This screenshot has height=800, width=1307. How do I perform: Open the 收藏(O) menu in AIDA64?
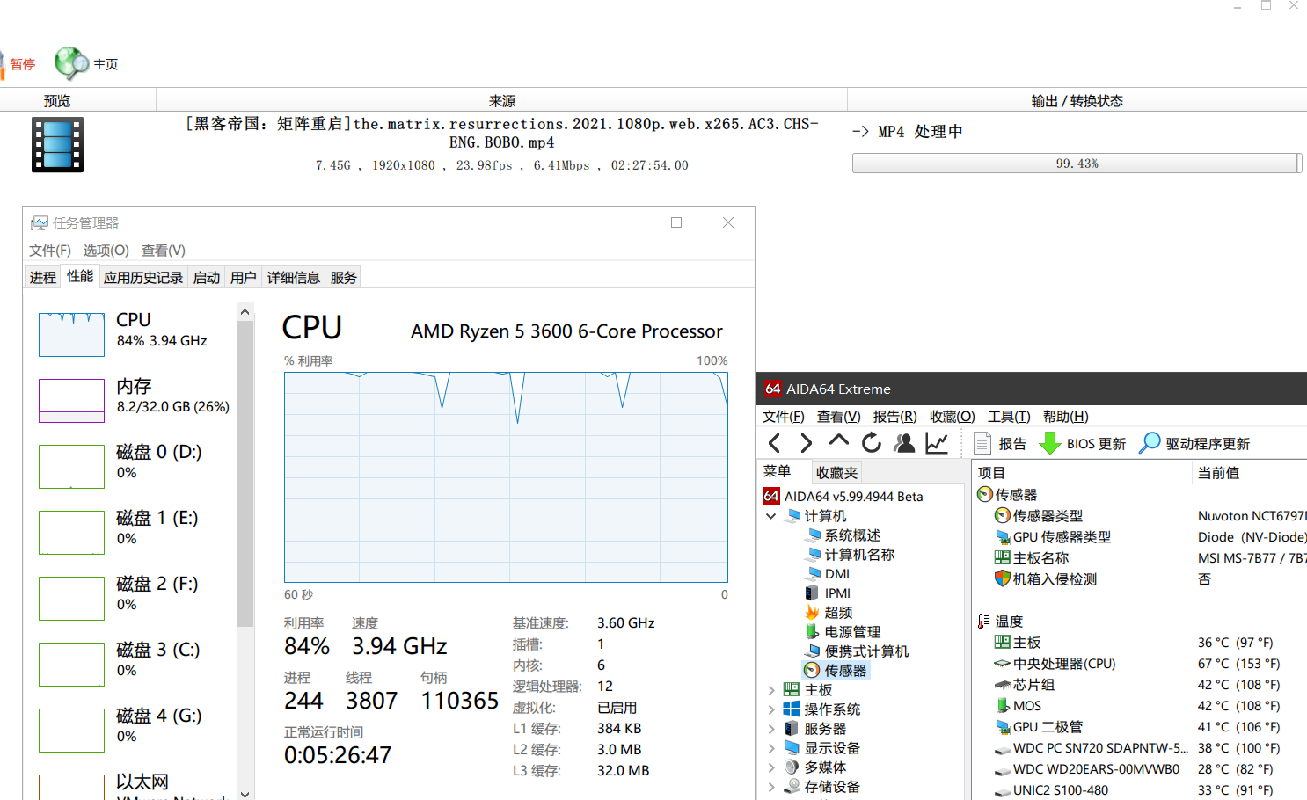[953, 417]
